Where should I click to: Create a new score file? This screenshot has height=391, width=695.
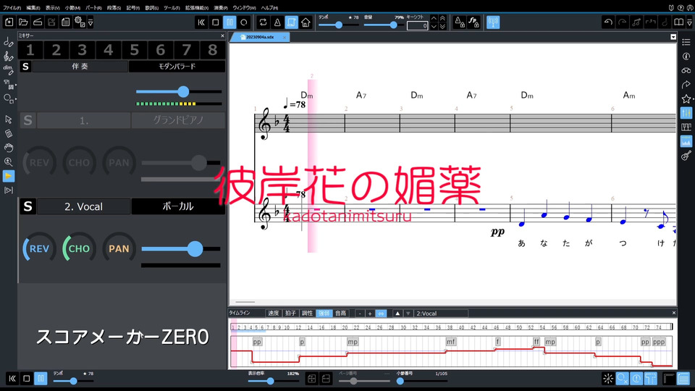(9, 22)
